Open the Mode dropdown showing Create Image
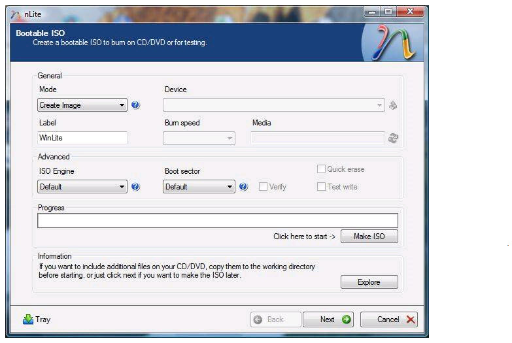This screenshot has width=512, height=343. point(82,105)
